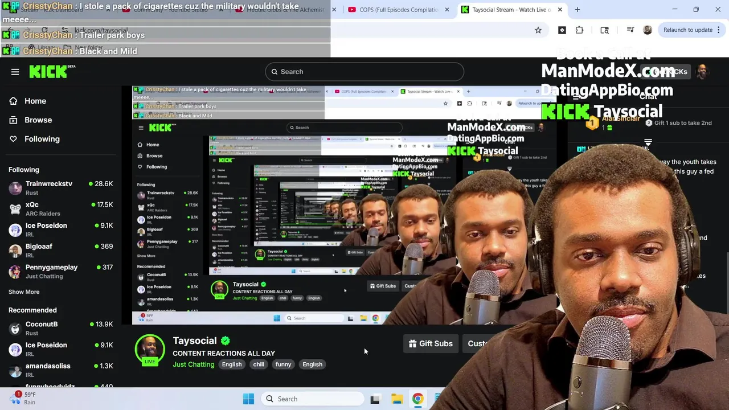Open the tab search side icon

click(605, 30)
